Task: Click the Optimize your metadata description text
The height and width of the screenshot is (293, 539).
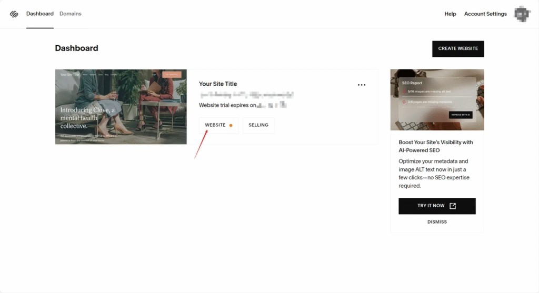Action: [x=434, y=174]
